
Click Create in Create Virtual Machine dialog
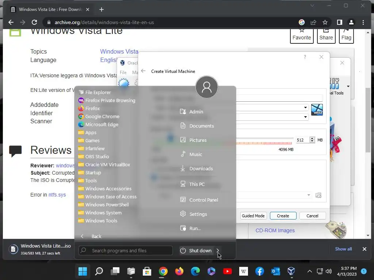(283, 216)
